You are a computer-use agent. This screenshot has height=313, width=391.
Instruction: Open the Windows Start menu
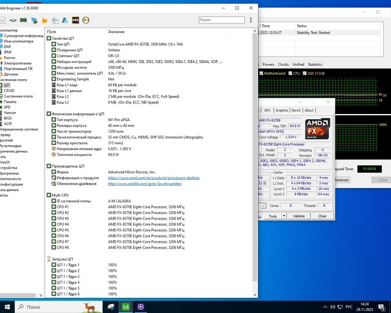7,307
